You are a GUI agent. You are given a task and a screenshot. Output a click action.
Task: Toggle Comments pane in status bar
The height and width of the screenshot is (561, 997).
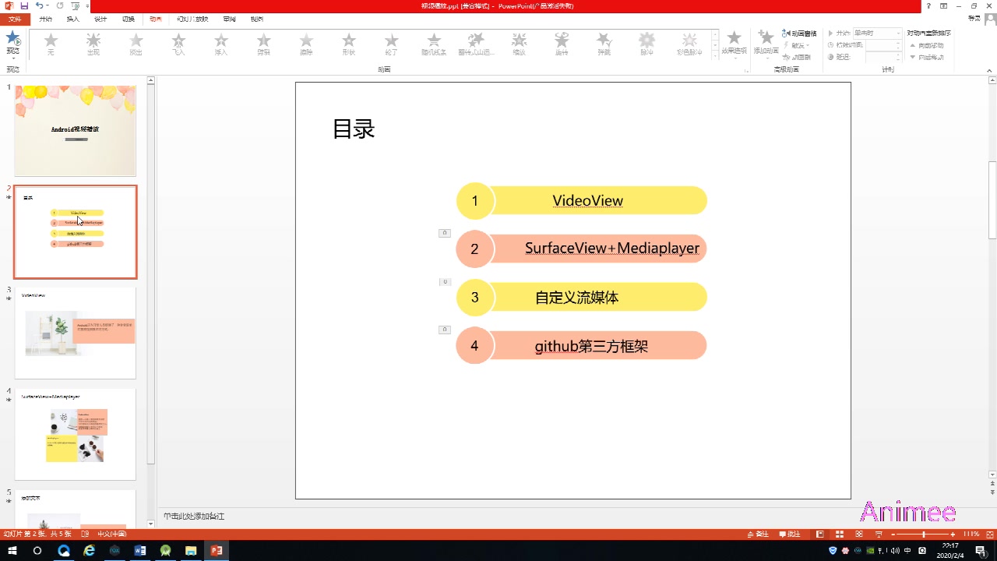click(x=790, y=534)
